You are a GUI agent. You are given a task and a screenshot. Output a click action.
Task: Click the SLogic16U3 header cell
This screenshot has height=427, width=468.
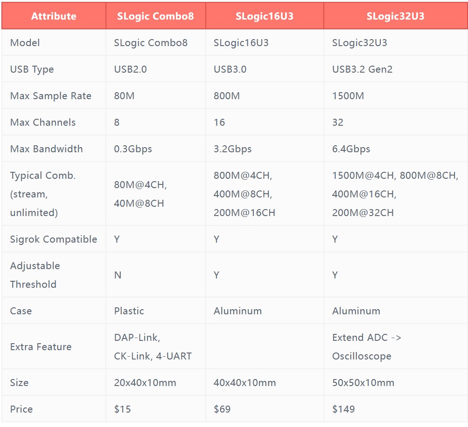point(265,16)
